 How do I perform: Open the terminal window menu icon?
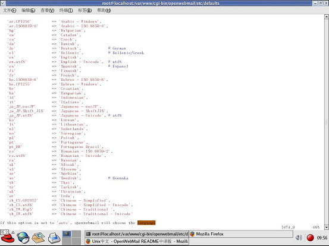pyautogui.click(x=3, y=3)
